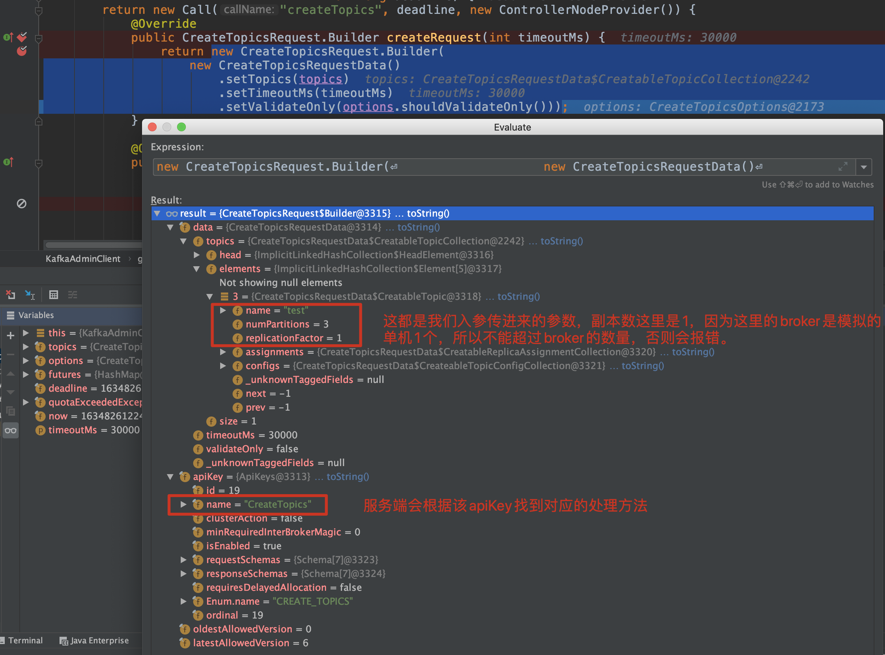The image size is (885, 655).
Task: Expand the requestSchemas node
Action: click(x=183, y=559)
